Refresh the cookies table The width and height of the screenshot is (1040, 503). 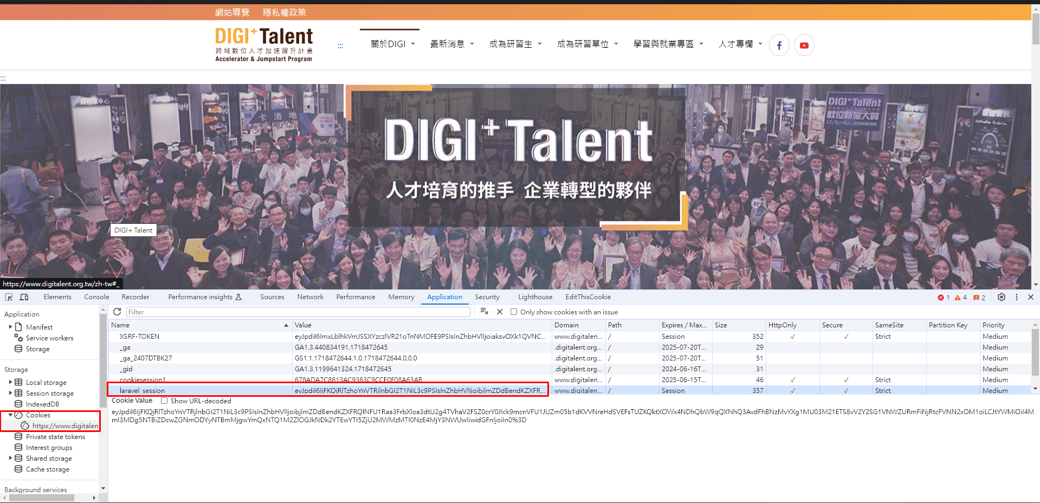[117, 312]
